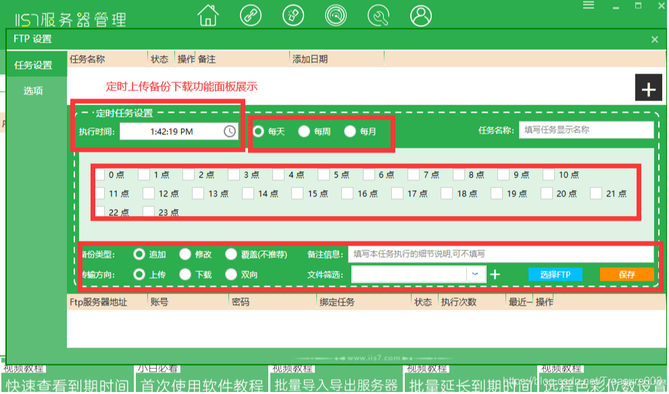Choose 覆盖(不推荐) backup type

click(x=231, y=254)
